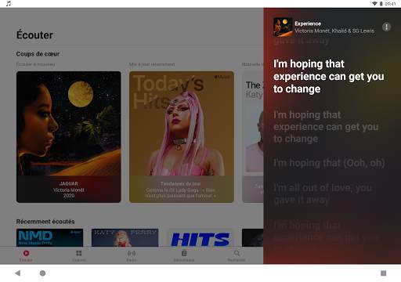Jump to lyric 'I'm hoping that (Ooh, oh)'
The width and height of the screenshot is (401, 282).
[x=329, y=163]
